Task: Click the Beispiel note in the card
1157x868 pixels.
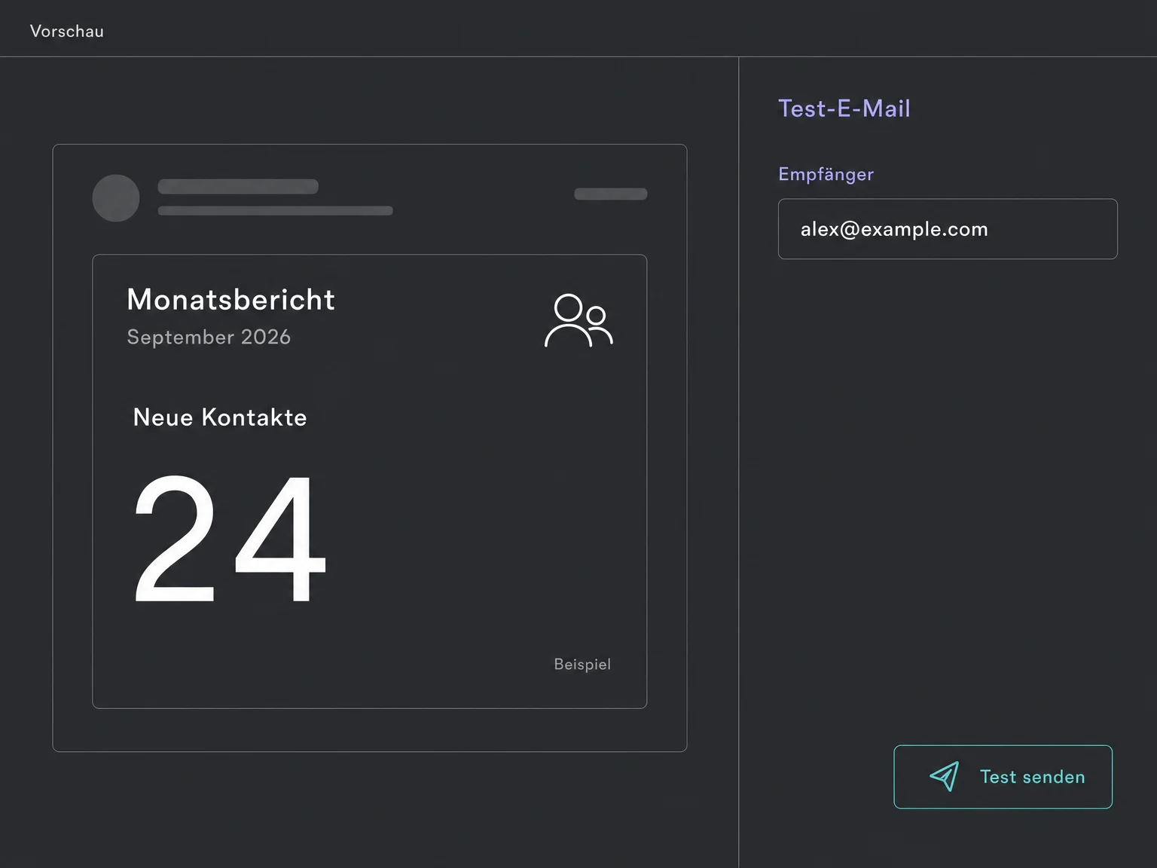Action: pos(582,664)
